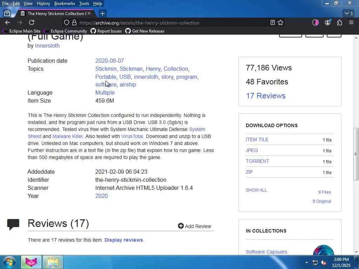Click the innersloth topic link

[146, 77]
